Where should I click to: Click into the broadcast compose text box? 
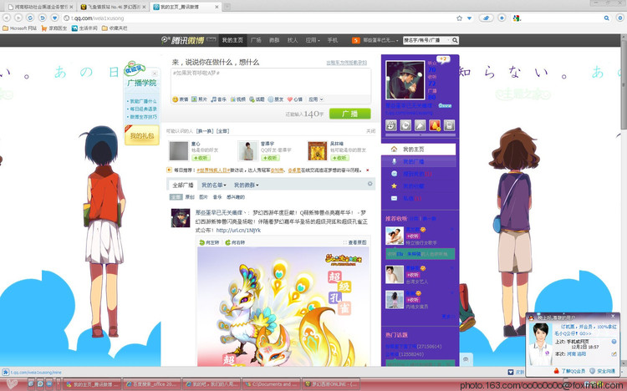tap(271, 81)
